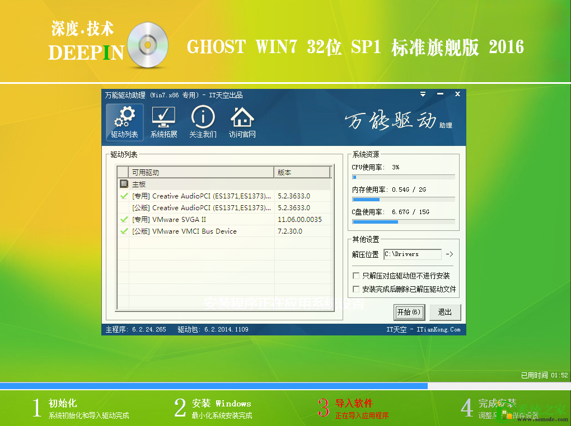The image size is (571, 426).
Task: Uncheck [专用] VMware SVGA II checkmark
Action: pos(124,219)
